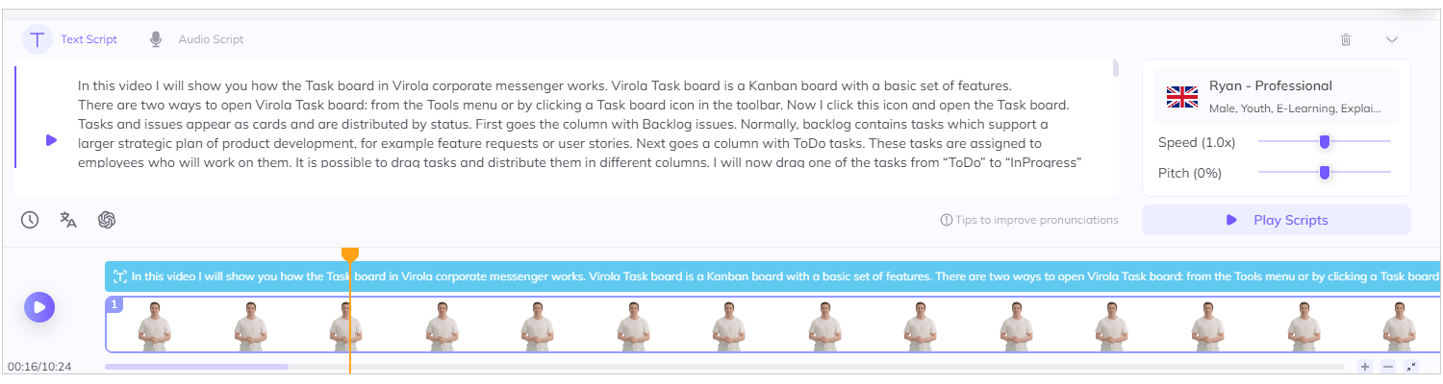Click the Pitch slider handle

coord(1325,173)
